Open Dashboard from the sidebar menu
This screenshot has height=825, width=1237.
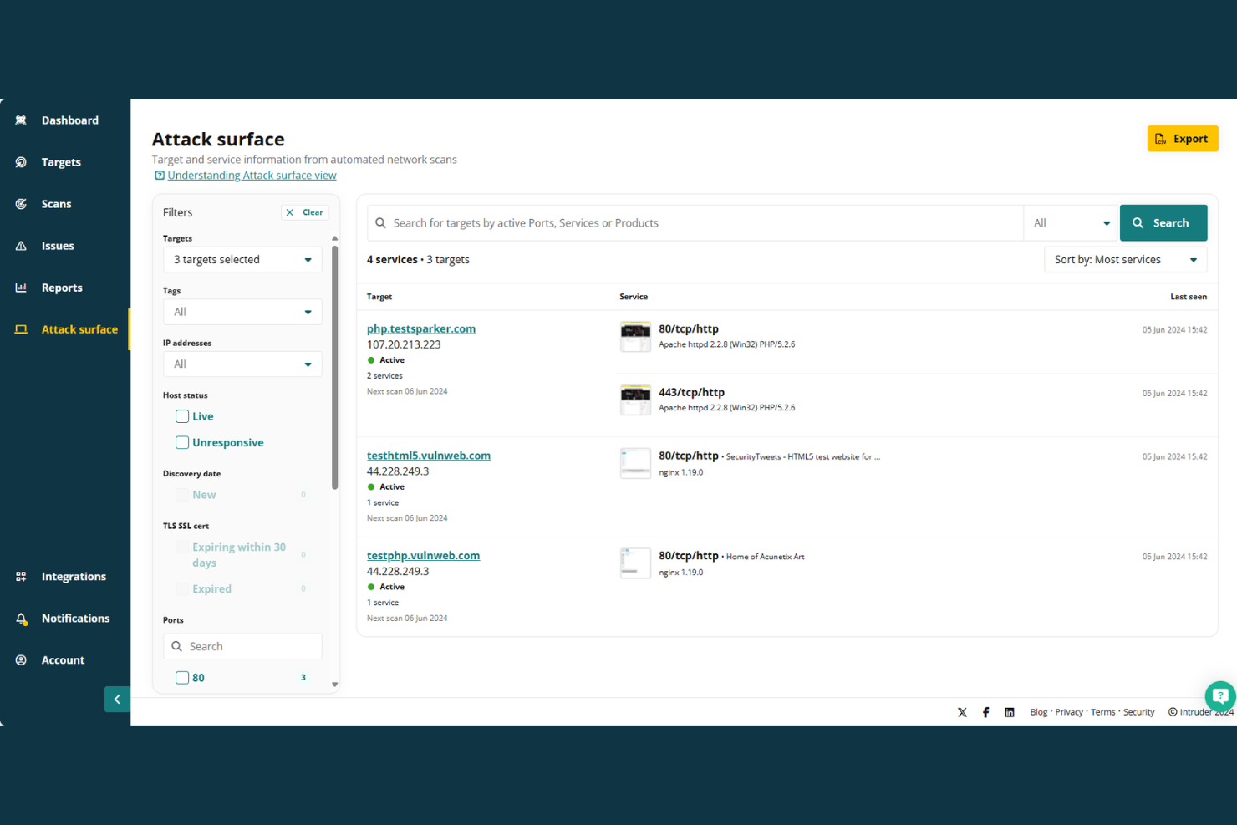[70, 120]
